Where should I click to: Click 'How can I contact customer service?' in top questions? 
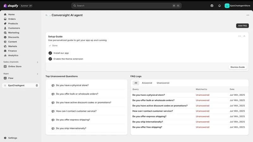pyautogui.click(x=76, y=111)
